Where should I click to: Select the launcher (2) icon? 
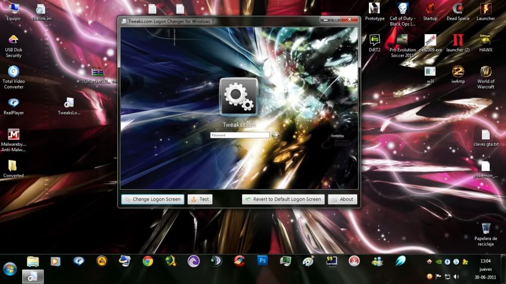tap(458, 43)
